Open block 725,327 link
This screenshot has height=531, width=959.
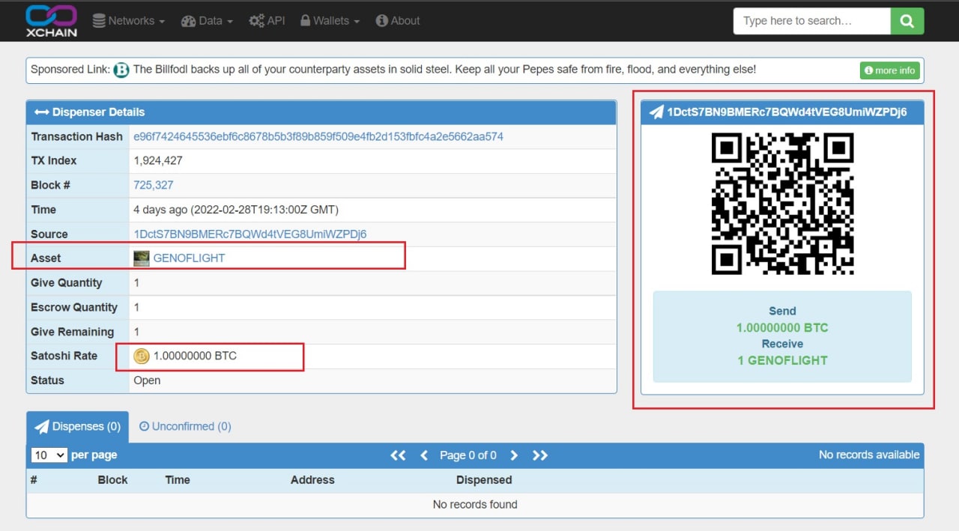(x=154, y=186)
